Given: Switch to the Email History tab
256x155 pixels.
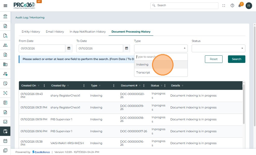Looking at the screenshot, I should [55, 32].
